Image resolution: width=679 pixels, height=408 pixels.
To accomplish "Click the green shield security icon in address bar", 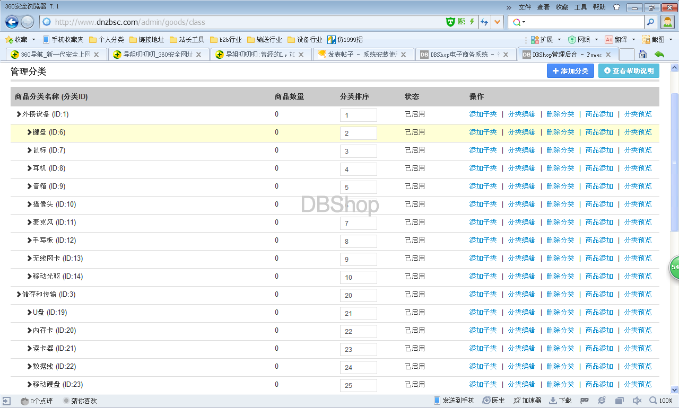I will point(450,22).
